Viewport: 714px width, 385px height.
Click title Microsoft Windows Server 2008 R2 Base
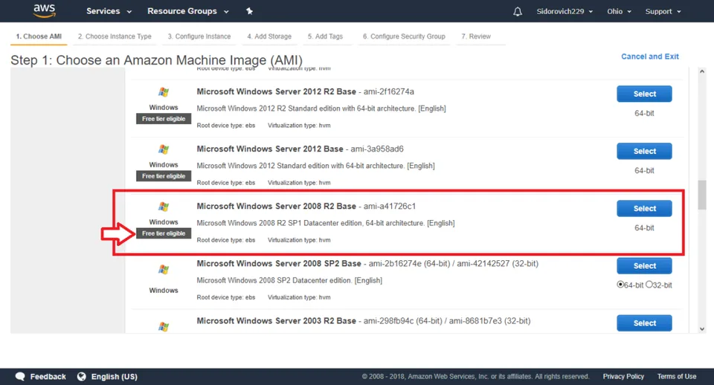(277, 206)
